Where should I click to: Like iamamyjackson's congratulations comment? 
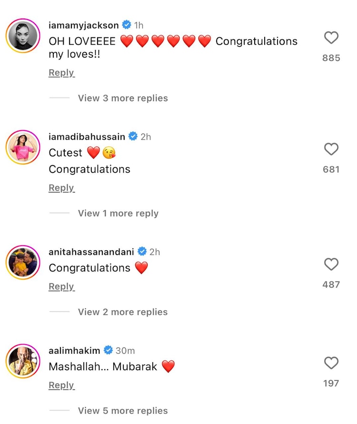tap(331, 39)
